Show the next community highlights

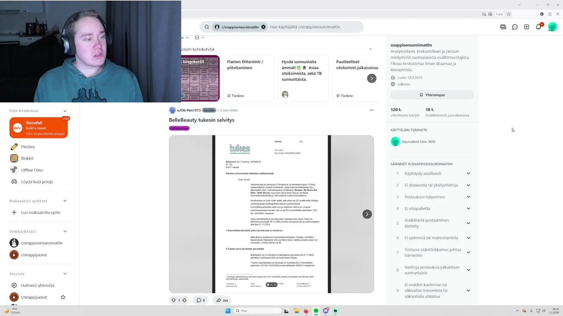pyautogui.click(x=372, y=78)
